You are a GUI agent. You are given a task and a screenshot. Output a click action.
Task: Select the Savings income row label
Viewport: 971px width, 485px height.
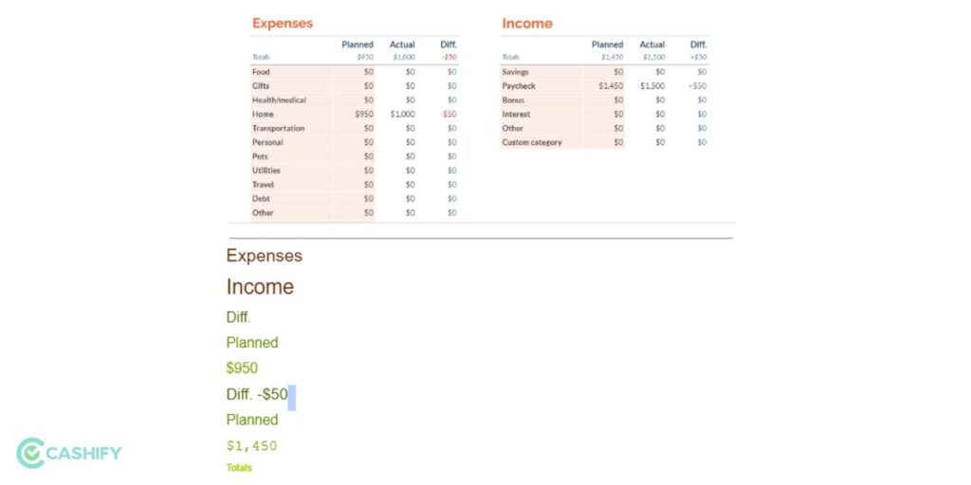click(515, 72)
